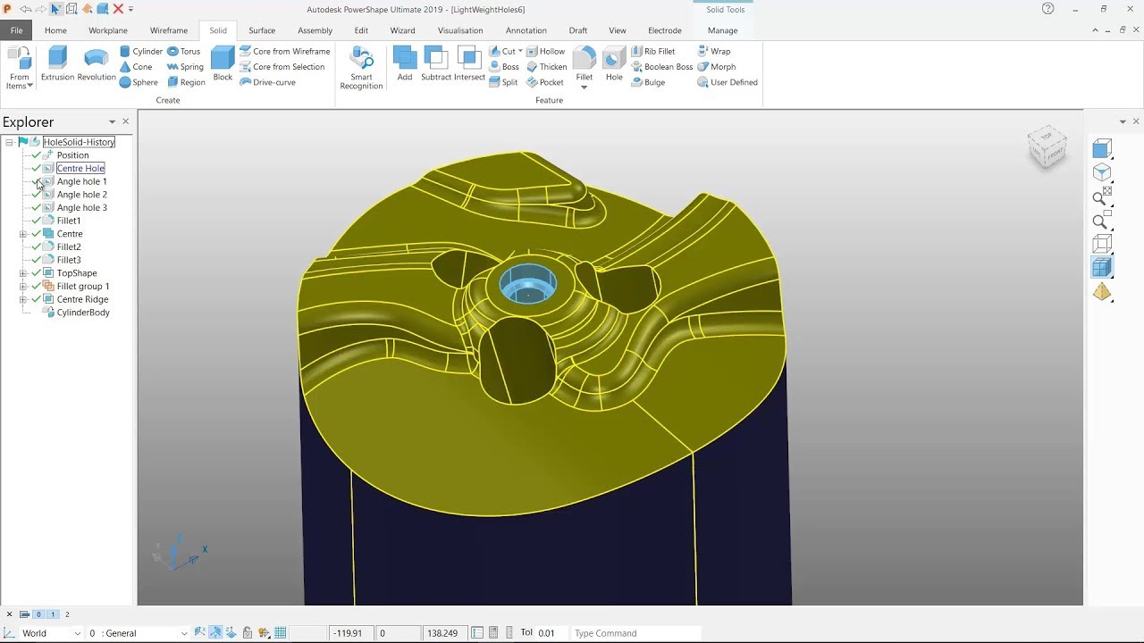Viewport: 1144px width, 643px height.
Task: Create a Block solid
Action: [223, 64]
